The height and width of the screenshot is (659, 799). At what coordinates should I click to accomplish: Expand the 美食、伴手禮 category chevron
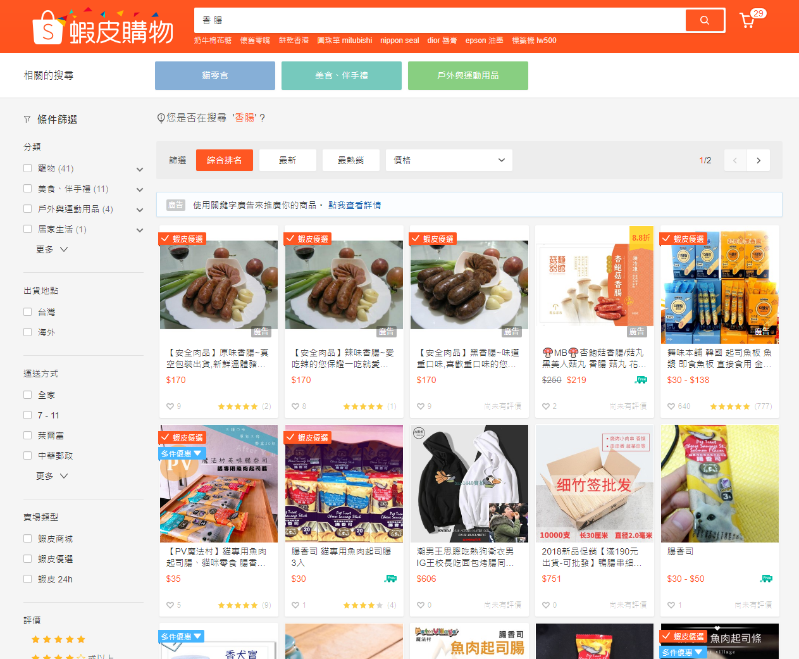140,190
